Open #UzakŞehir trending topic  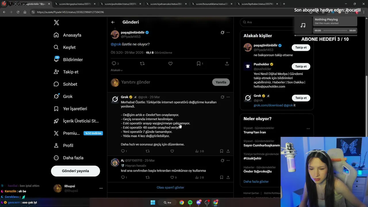click(252, 158)
